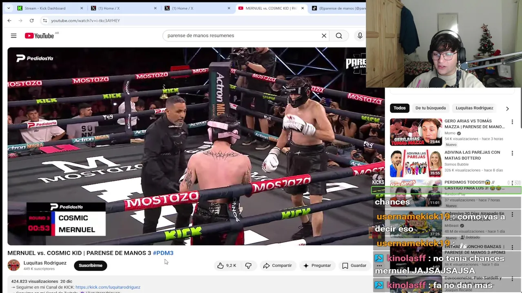522x293 pixels.
Task: Select the De tu búsqueda filter chip
Action: pyautogui.click(x=430, y=108)
